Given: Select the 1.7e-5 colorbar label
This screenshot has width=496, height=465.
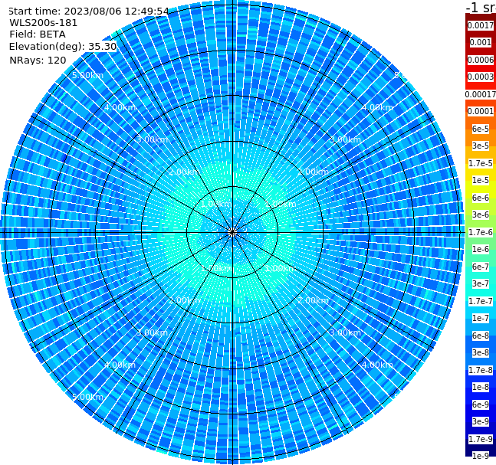Looking at the screenshot, I should coord(481,163).
